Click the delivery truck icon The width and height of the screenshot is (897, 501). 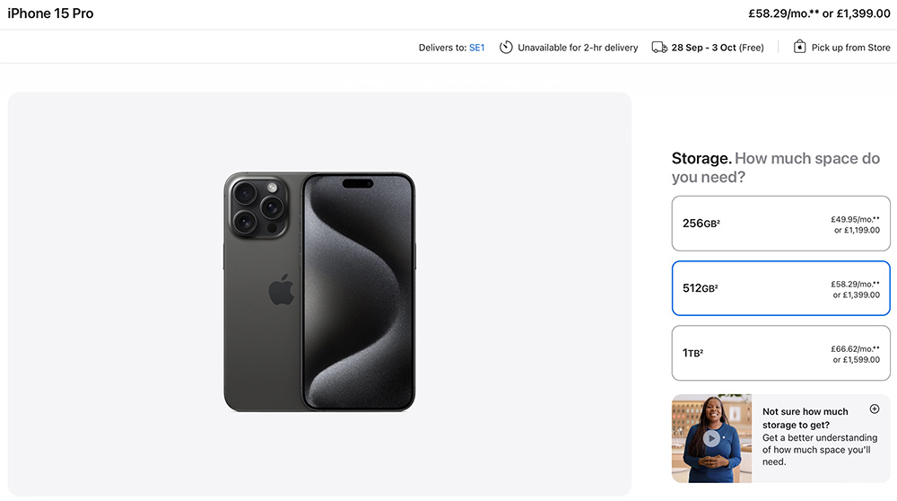coord(659,47)
